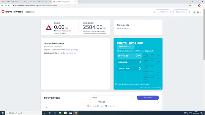The image size is (205, 115).
Task: Open the TIK258 referral code dropdown
Action: [112, 98]
